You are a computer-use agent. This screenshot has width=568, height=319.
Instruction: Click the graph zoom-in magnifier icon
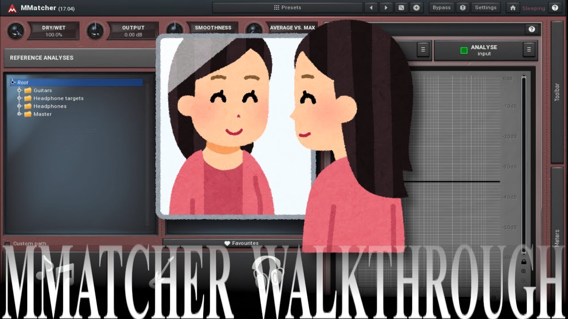click(524, 271)
